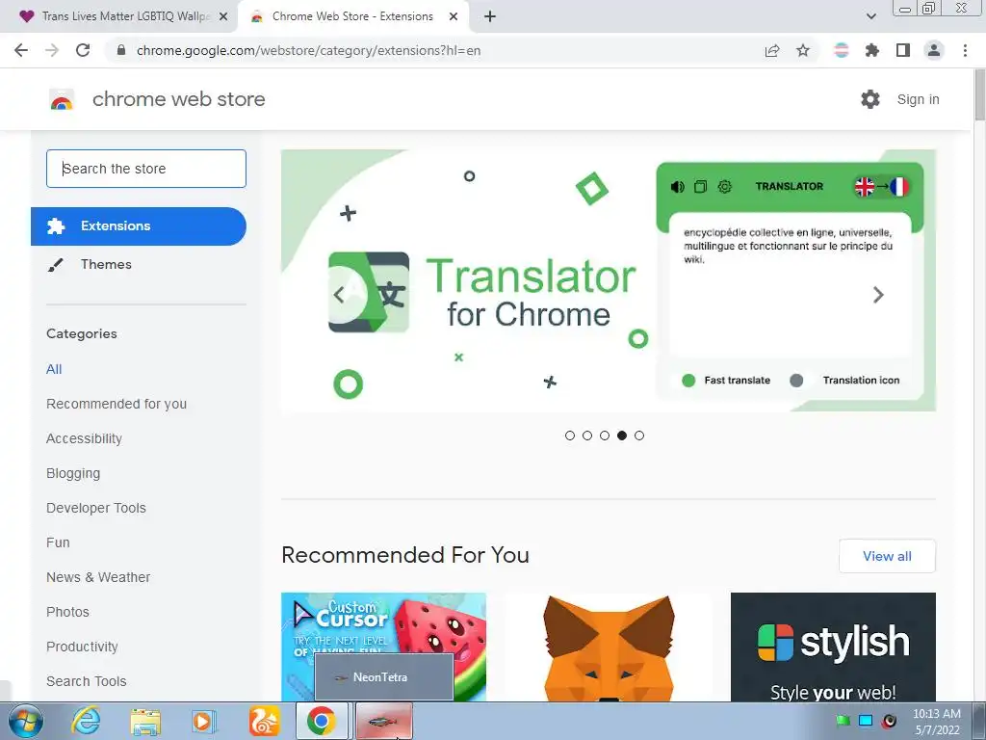The image size is (986, 740).
Task: Click the chrome web store logo
Action: point(62,99)
